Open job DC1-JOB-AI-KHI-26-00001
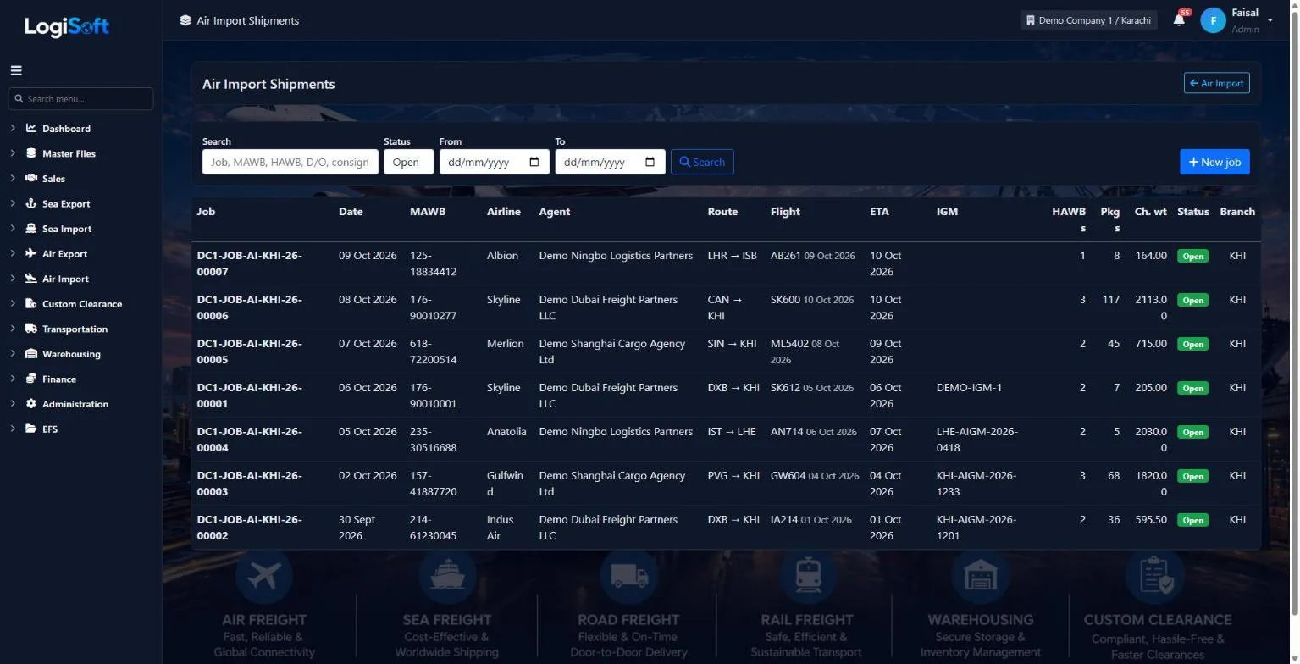This screenshot has width=1300, height=664. pos(250,396)
